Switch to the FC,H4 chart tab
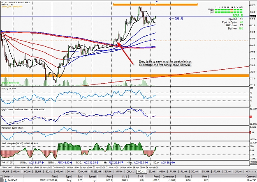The image size is (257, 182). coord(217,171)
